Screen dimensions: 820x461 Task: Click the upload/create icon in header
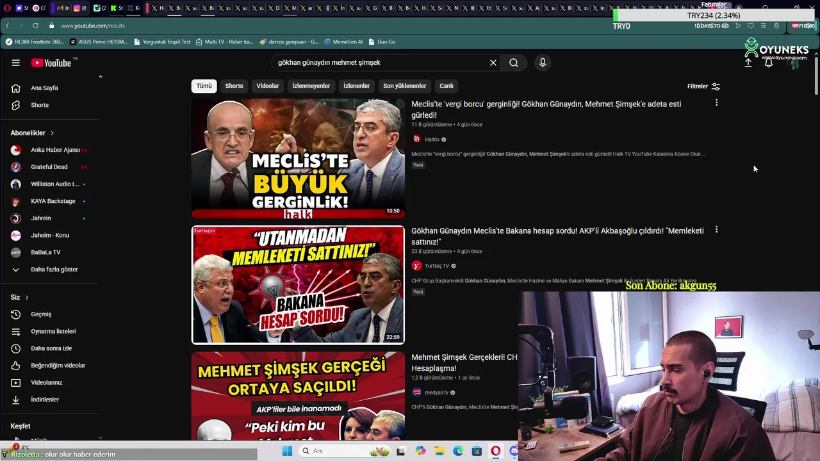(748, 63)
